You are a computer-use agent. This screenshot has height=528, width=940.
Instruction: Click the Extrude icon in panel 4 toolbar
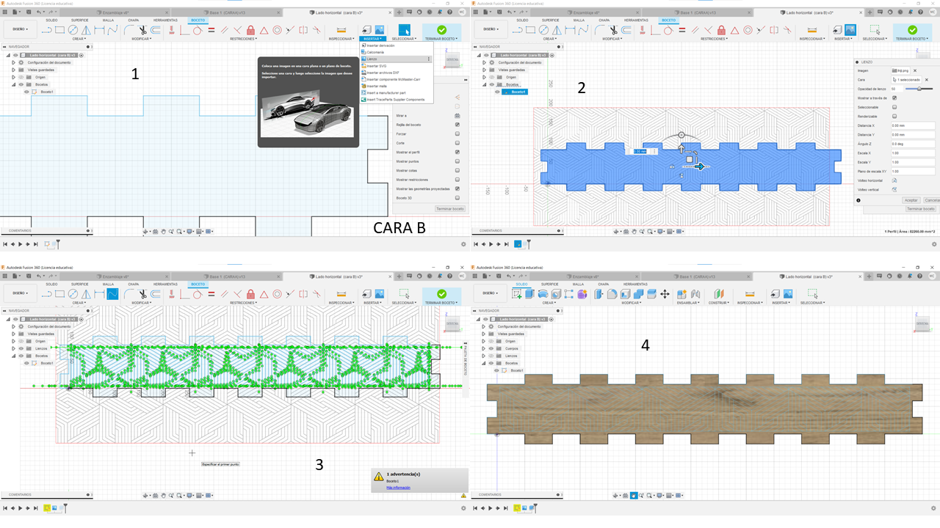point(530,293)
